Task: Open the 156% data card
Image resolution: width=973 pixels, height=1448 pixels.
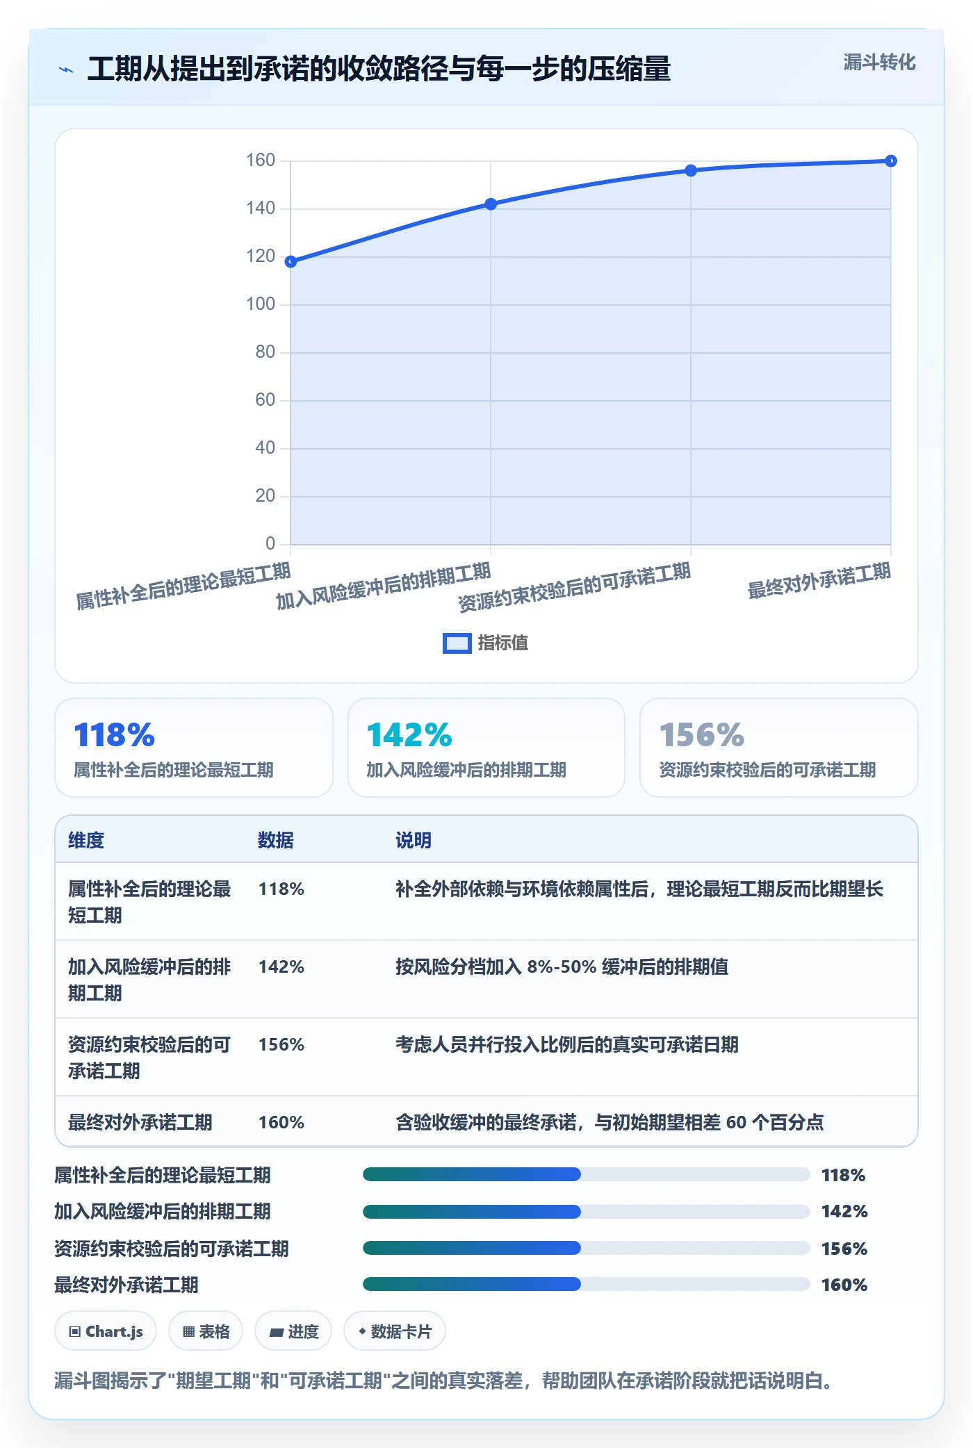Action: coord(779,748)
